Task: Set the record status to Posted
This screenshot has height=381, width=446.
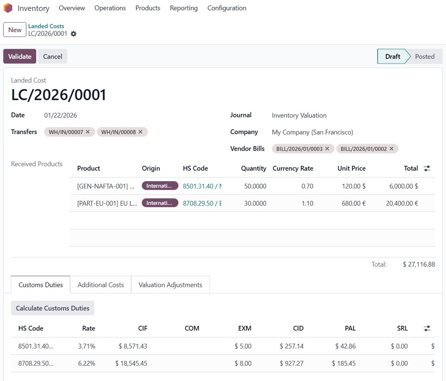Action: click(425, 56)
